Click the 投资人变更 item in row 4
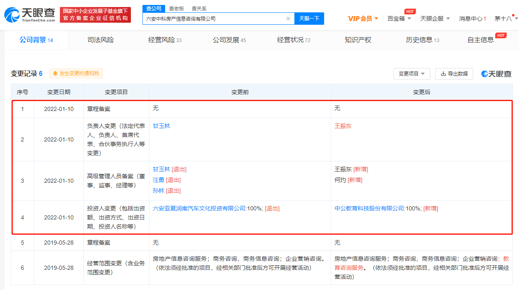This screenshot has height=290, width=519. pos(116,217)
